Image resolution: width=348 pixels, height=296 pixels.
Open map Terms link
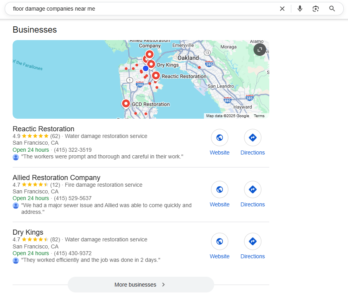pos(259,116)
